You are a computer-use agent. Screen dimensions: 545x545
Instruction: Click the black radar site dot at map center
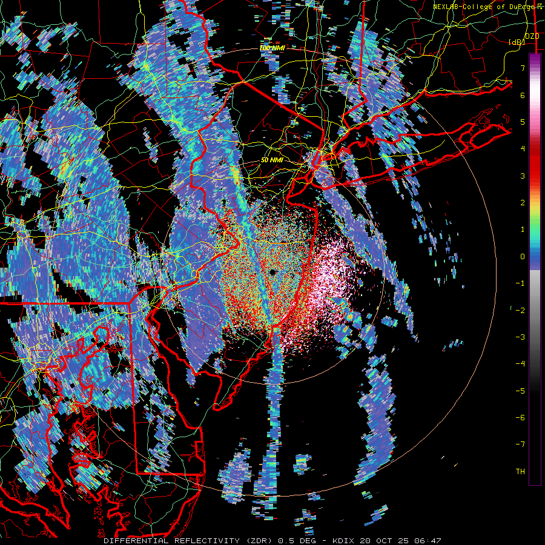coord(272,272)
